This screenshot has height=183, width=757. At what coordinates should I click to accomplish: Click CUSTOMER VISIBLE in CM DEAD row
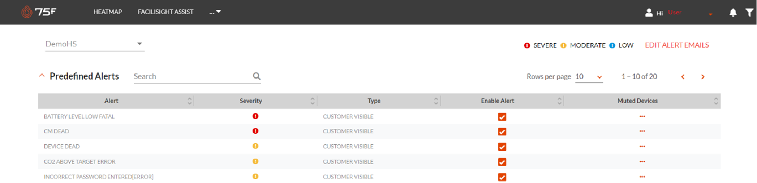[348, 131]
